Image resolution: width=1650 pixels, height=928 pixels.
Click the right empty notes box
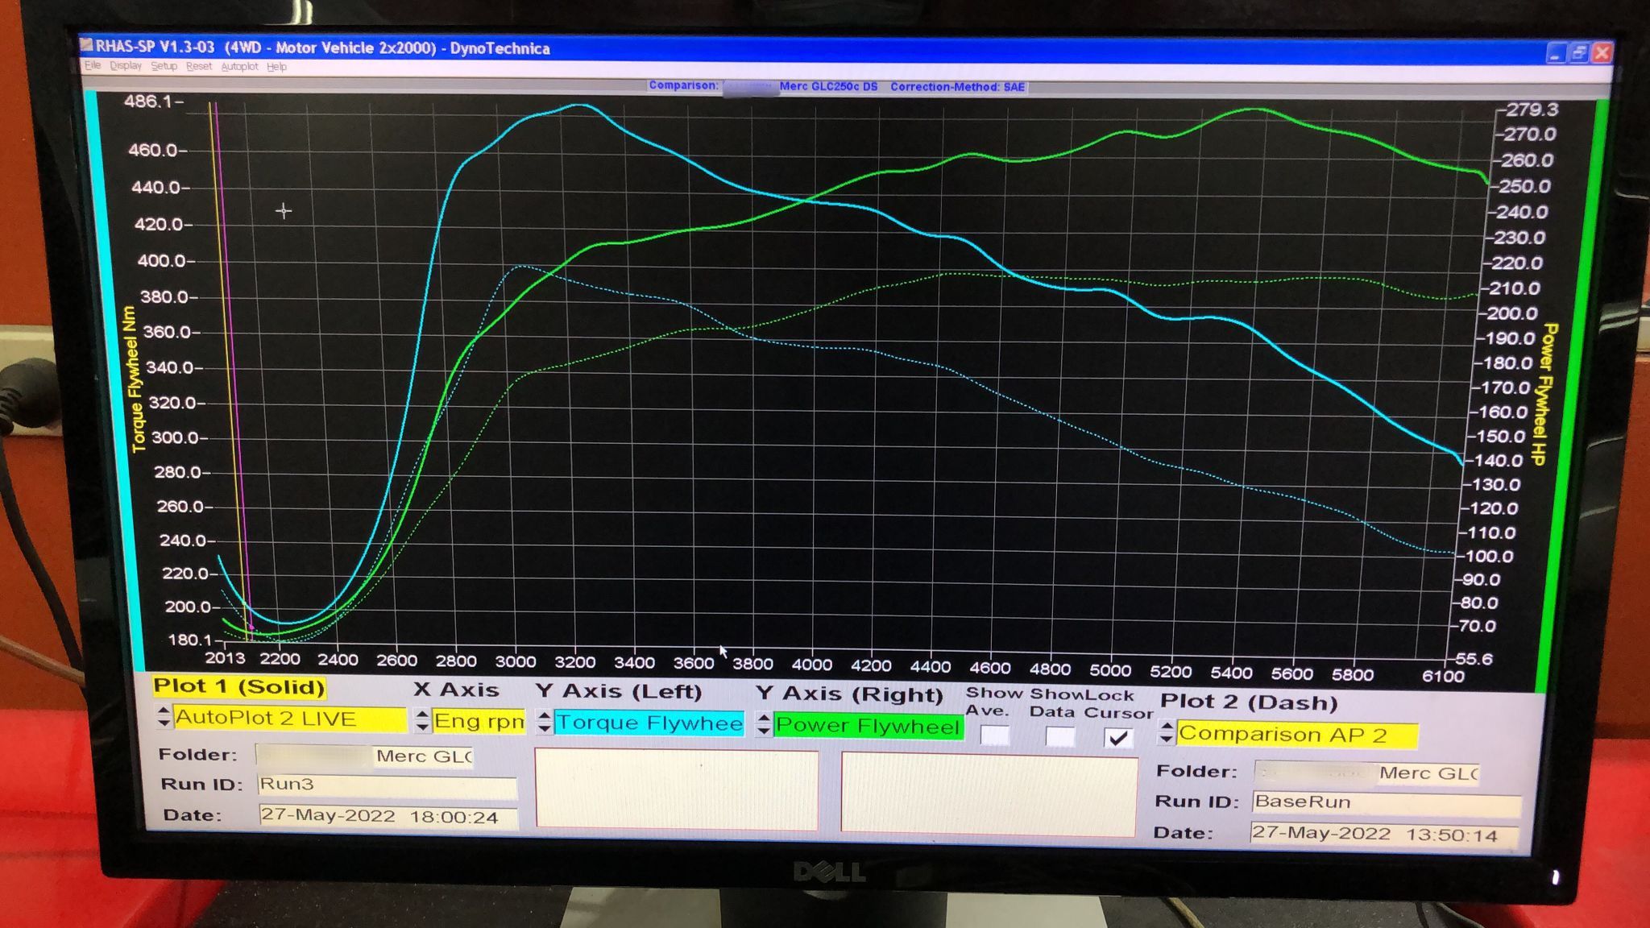pyautogui.click(x=989, y=793)
